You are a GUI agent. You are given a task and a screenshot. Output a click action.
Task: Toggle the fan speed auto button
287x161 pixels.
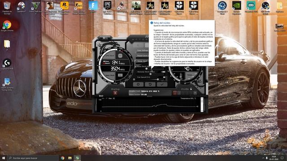coord(134,80)
